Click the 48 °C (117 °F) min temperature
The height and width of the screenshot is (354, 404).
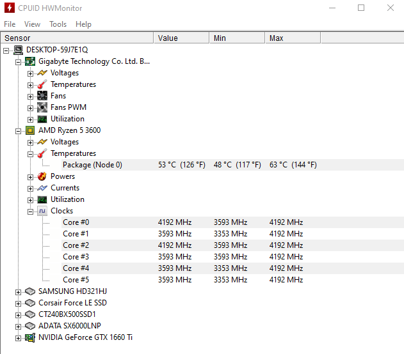tap(238, 165)
